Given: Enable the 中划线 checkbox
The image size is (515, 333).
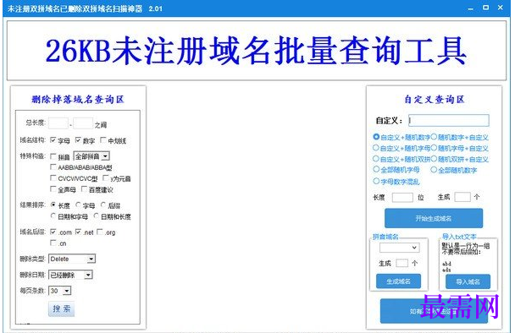Looking at the screenshot, I should pyautogui.click(x=102, y=140).
